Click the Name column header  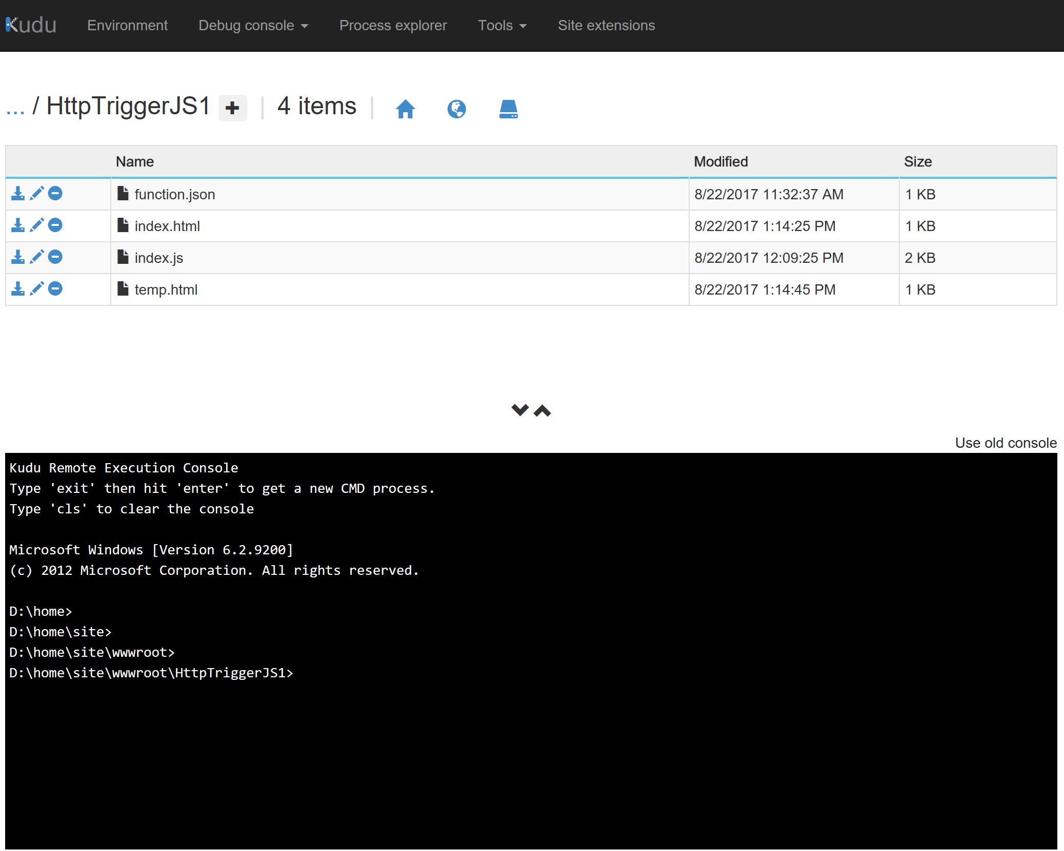pyautogui.click(x=135, y=162)
